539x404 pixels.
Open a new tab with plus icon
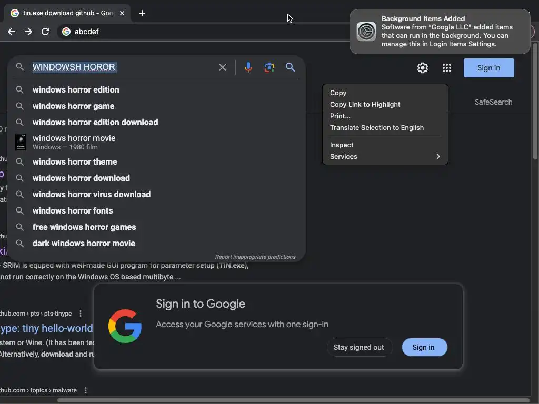[x=142, y=13]
